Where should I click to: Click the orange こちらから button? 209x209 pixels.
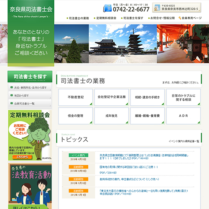[x=22, y=157]
